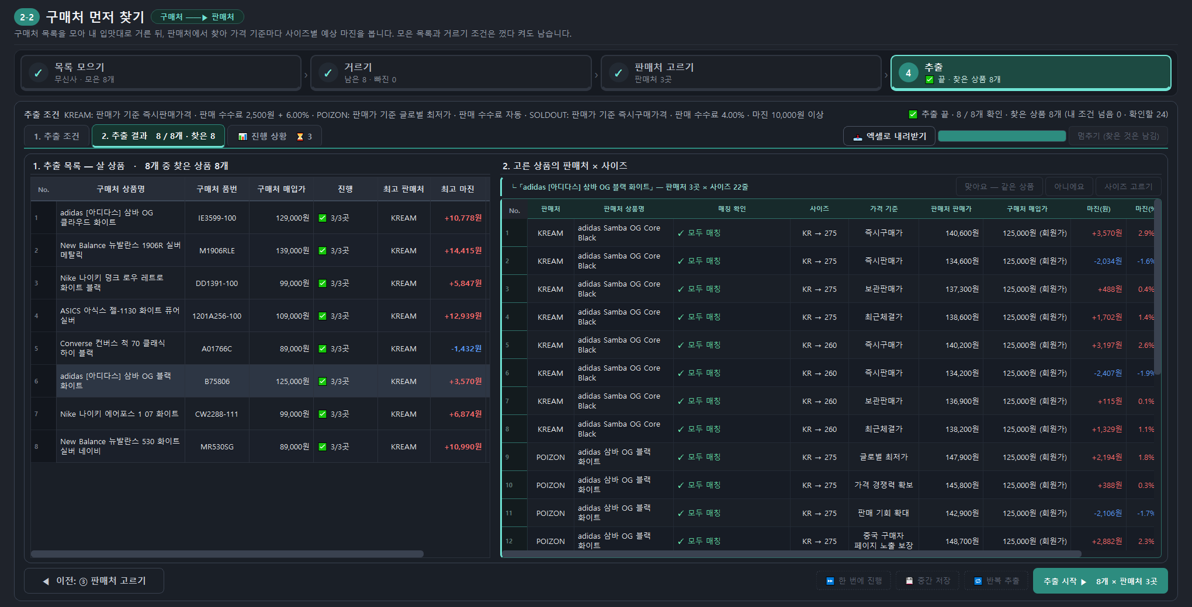Click the 구매처 → 판매처 direction badge
The height and width of the screenshot is (607, 1192).
(197, 17)
